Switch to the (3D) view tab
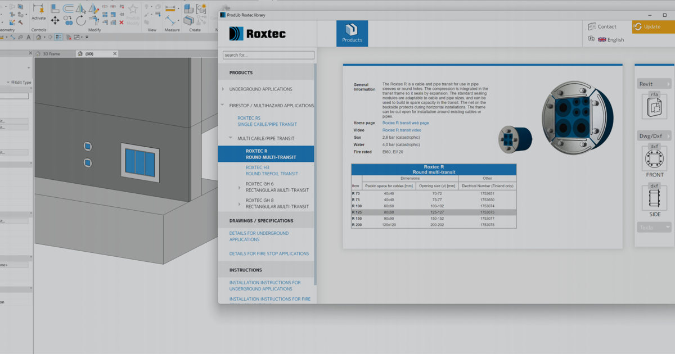Image resolution: width=675 pixels, height=354 pixels. click(x=89, y=53)
